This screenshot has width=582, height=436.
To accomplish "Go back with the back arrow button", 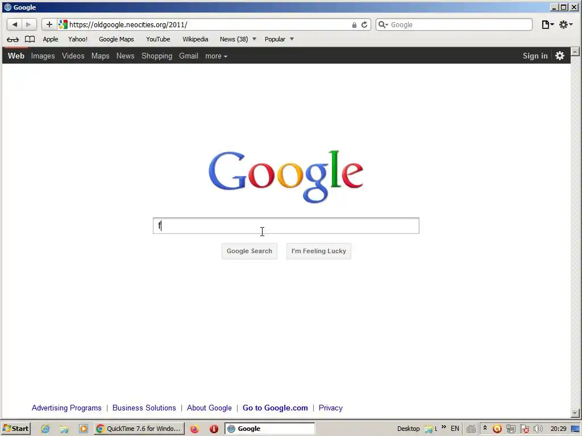I will 14,24.
